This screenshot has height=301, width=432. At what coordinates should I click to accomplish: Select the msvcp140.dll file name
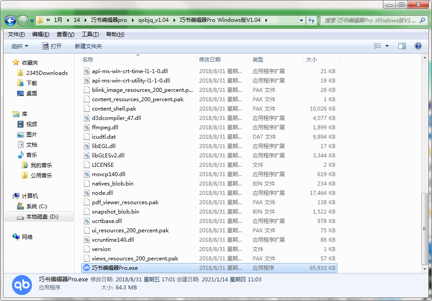tap(108, 174)
